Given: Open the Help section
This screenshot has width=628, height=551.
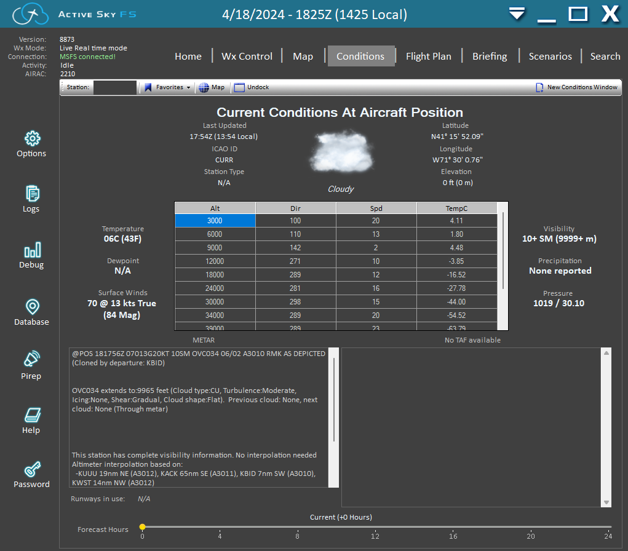Looking at the screenshot, I should [31, 421].
